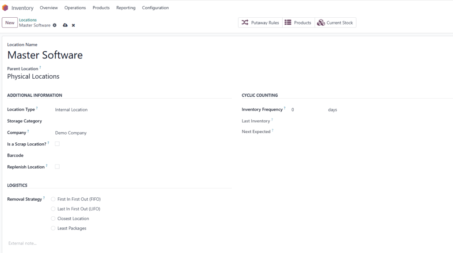
Task: Click the Current Stock boxes icon
Action: click(321, 23)
